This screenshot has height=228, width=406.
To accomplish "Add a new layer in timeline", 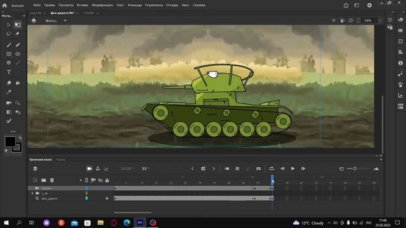I will tap(35, 180).
